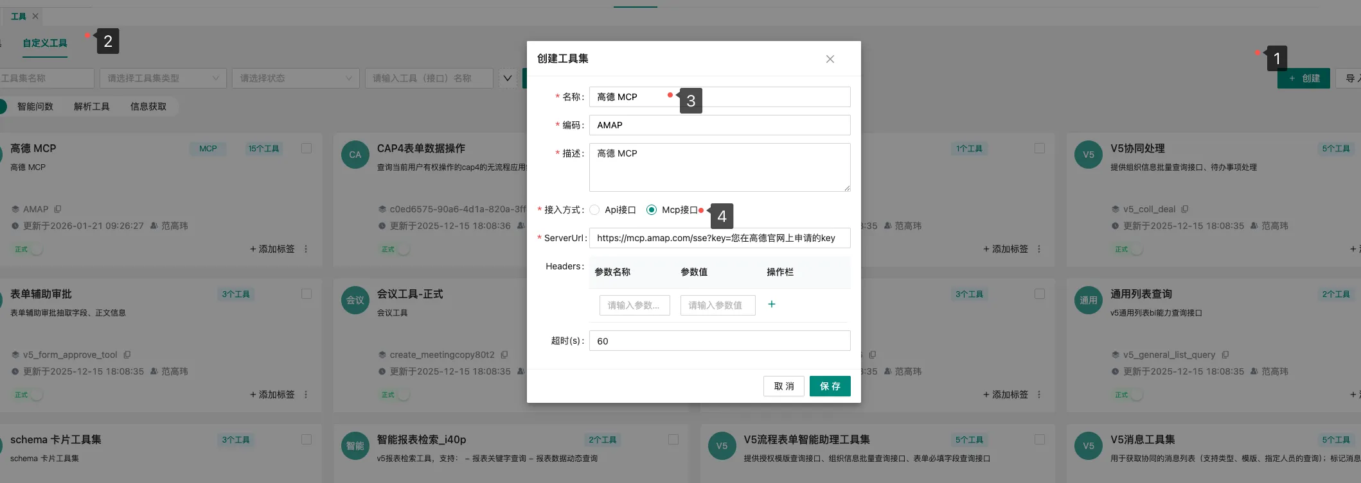The height and width of the screenshot is (483, 1361).
Task: Switch to the 自定义工具 tab
Action: (x=45, y=43)
